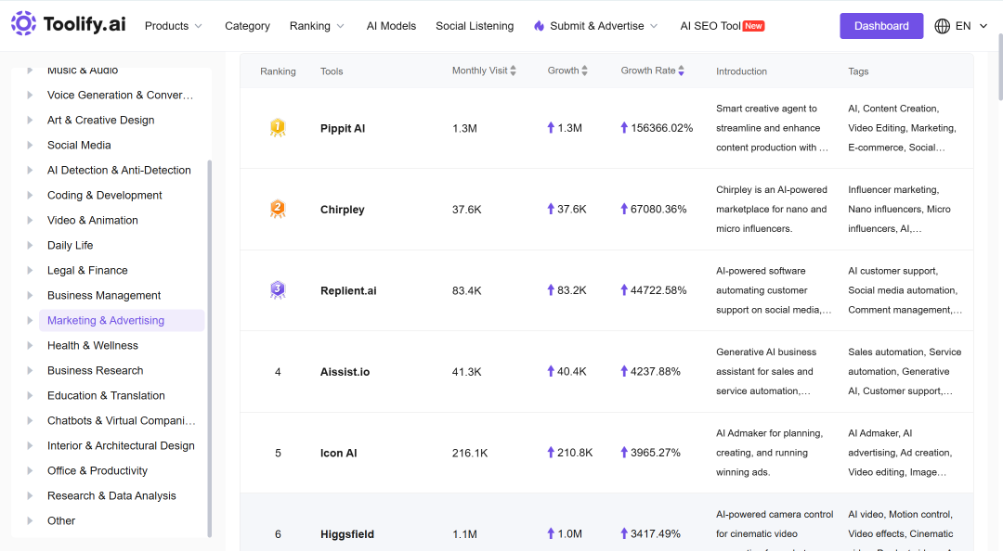The height and width of the screenshot is (551, 1003).
Task: Expand the Ranking dropdown in navbar
Action: point(317,26)
